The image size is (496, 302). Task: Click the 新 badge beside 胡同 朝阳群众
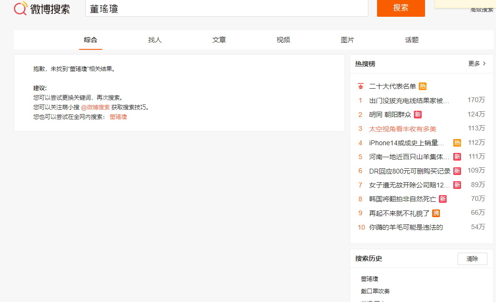[418, 115]
